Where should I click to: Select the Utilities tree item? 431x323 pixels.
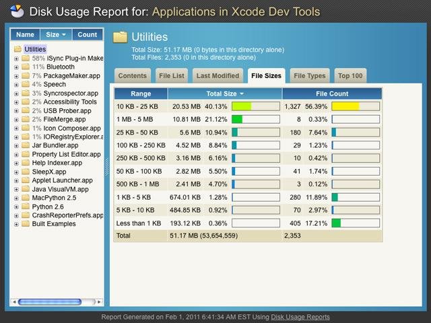coord(35,49)
